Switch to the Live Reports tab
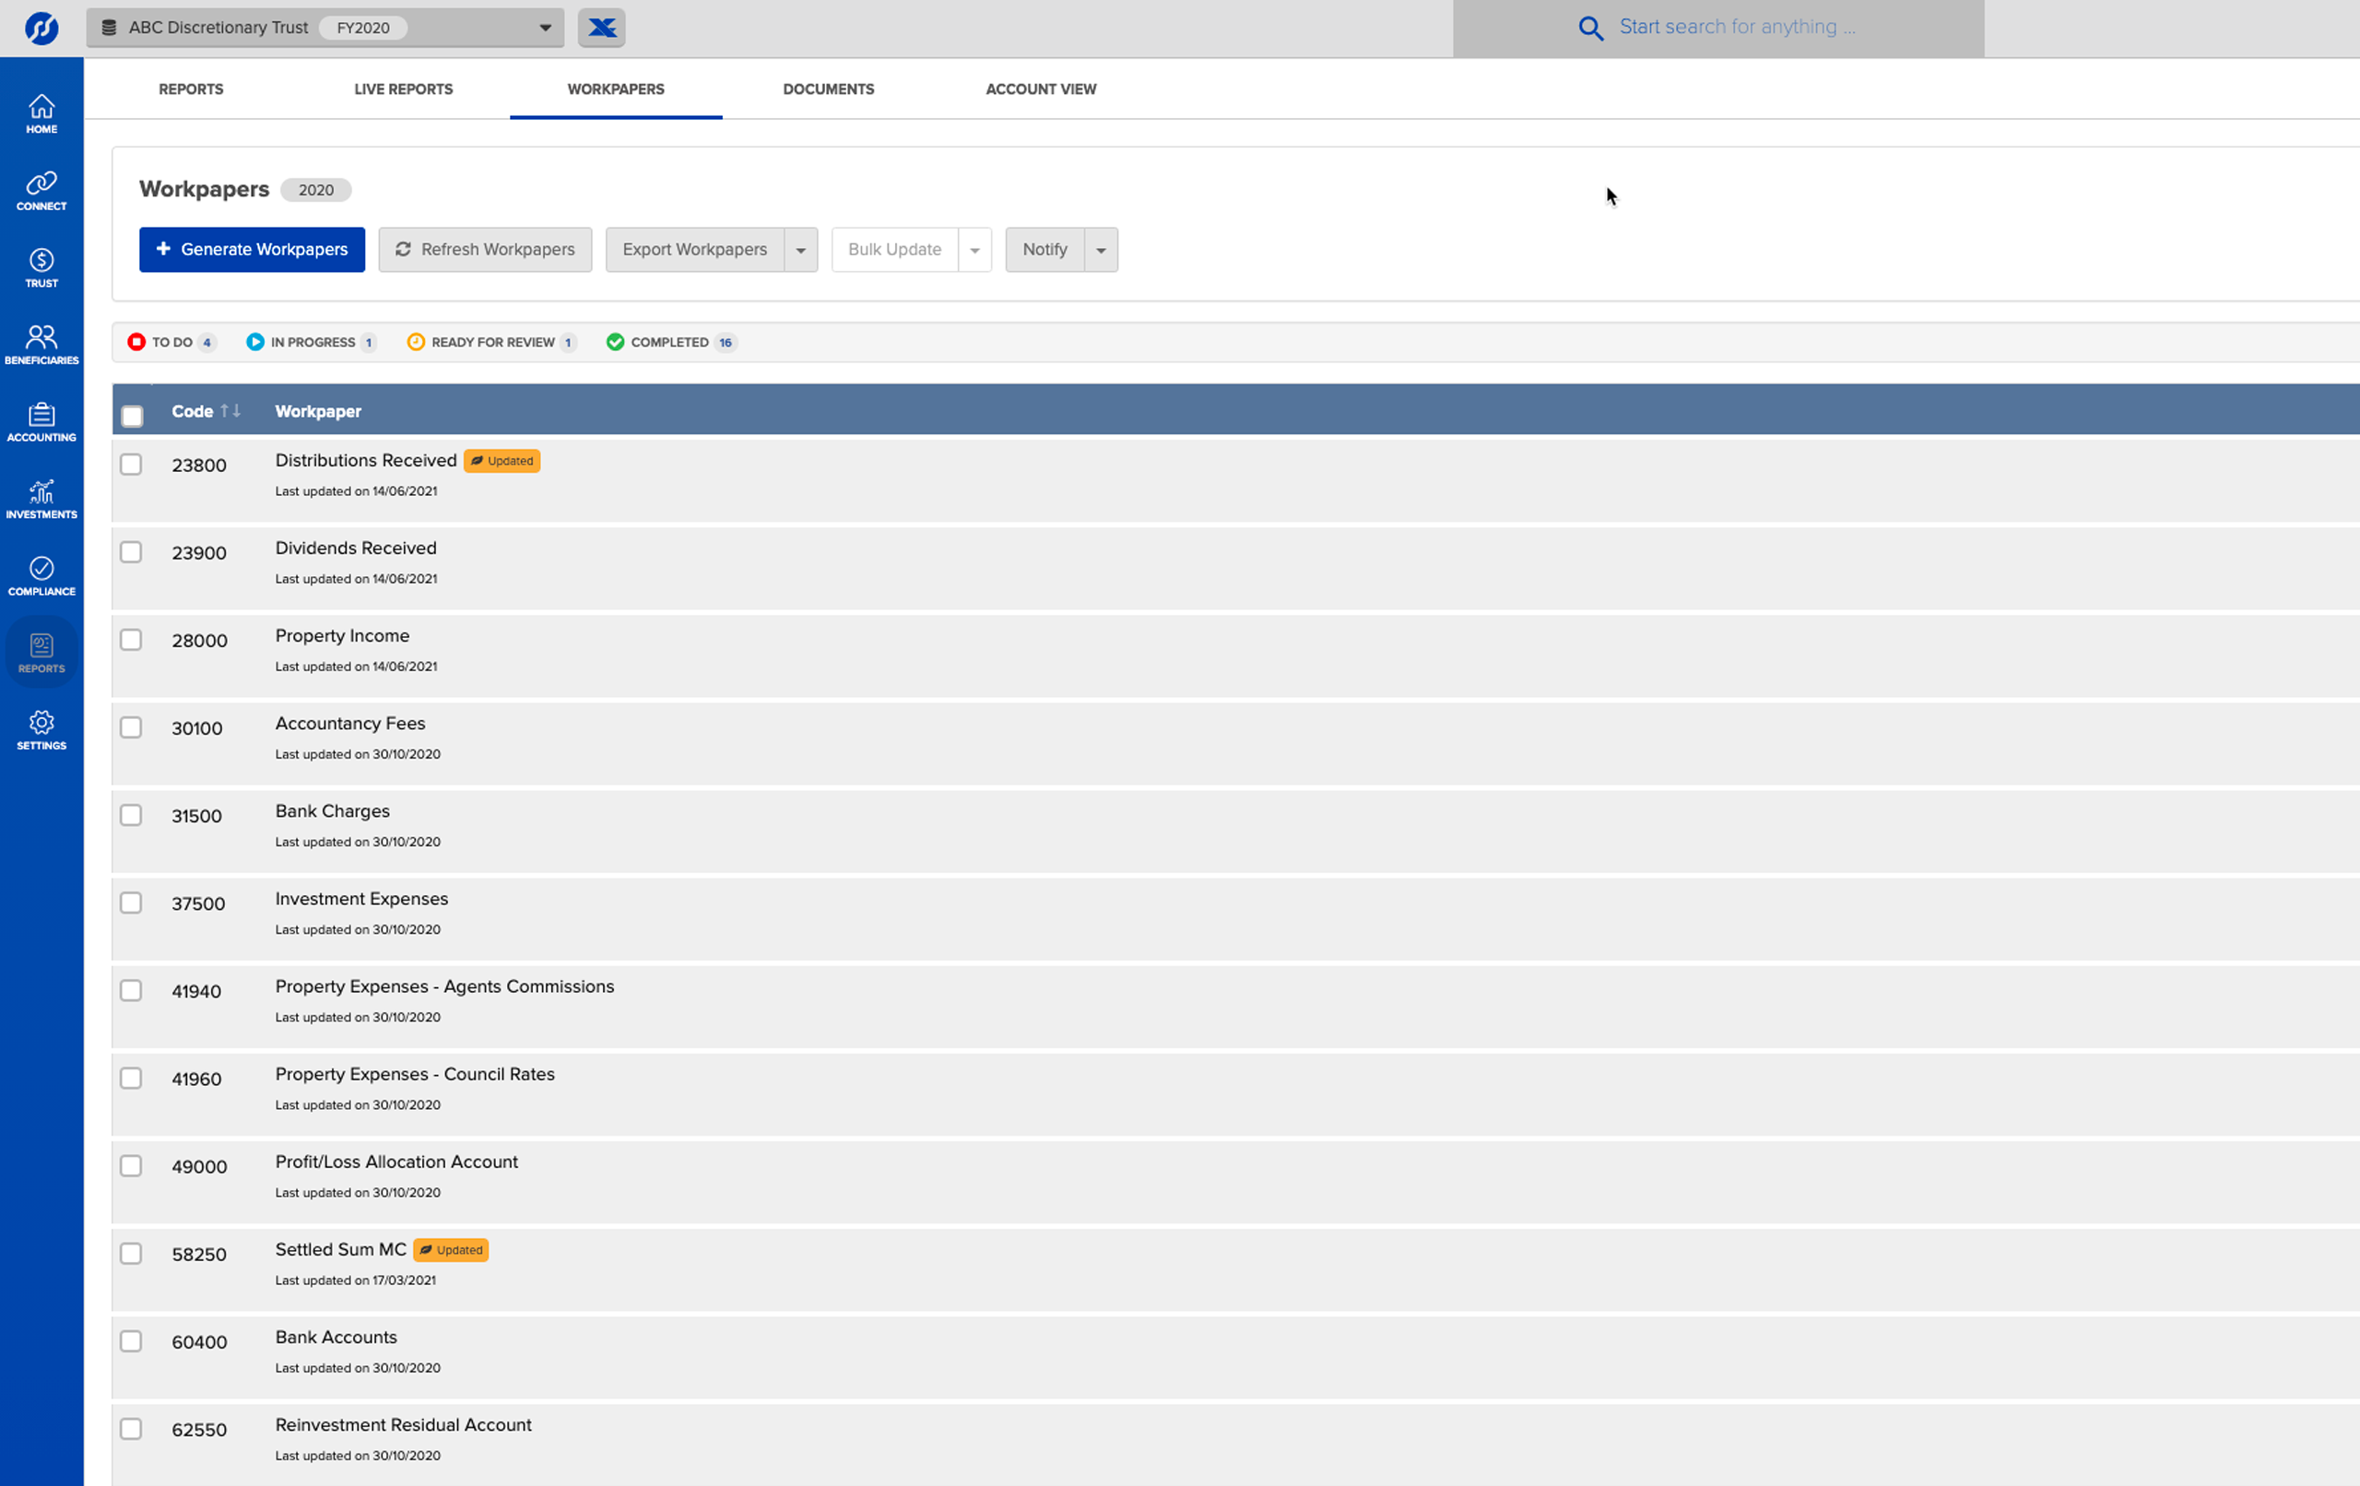The height and width of the screenshot is (1486, 2360). [x=403, y=89]
